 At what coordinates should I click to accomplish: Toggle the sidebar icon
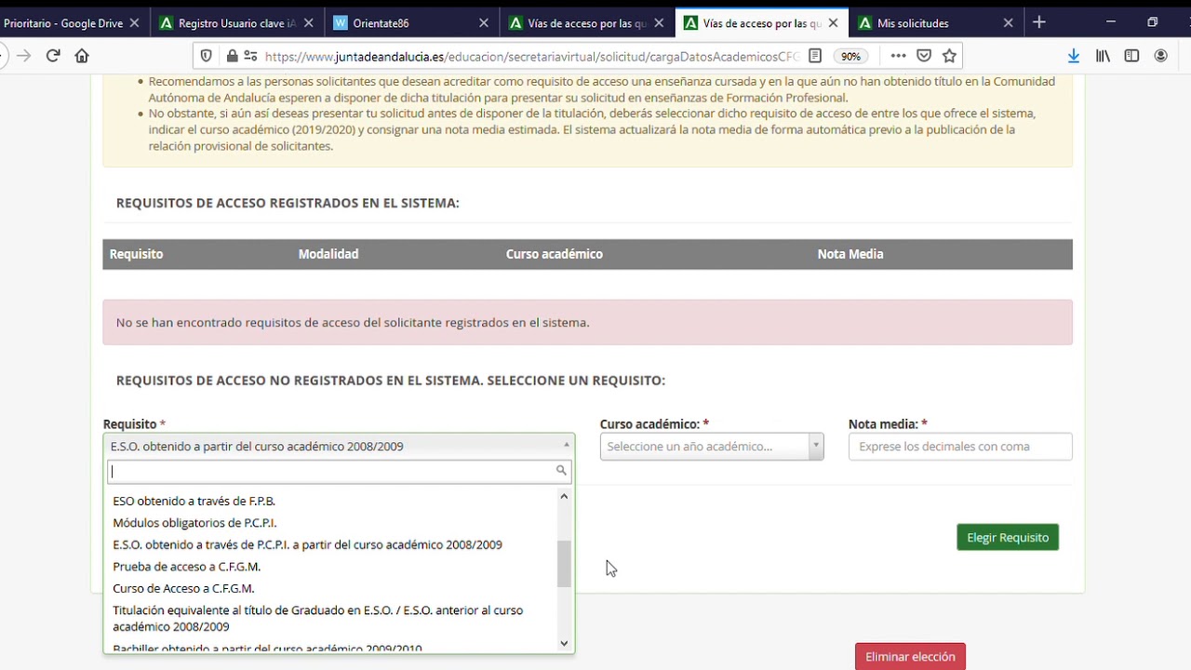1131,56
